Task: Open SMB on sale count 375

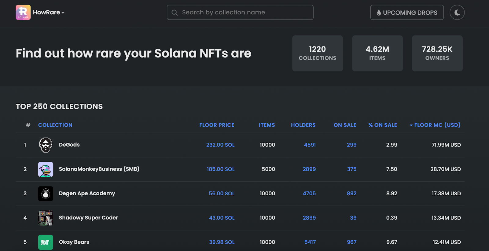Action: coord(352,169)
